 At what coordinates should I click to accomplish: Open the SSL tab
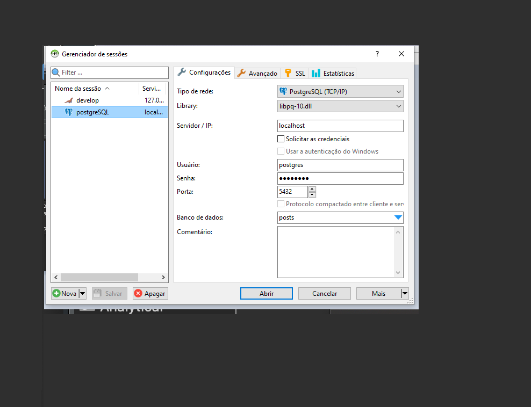[x=295, y=74]
